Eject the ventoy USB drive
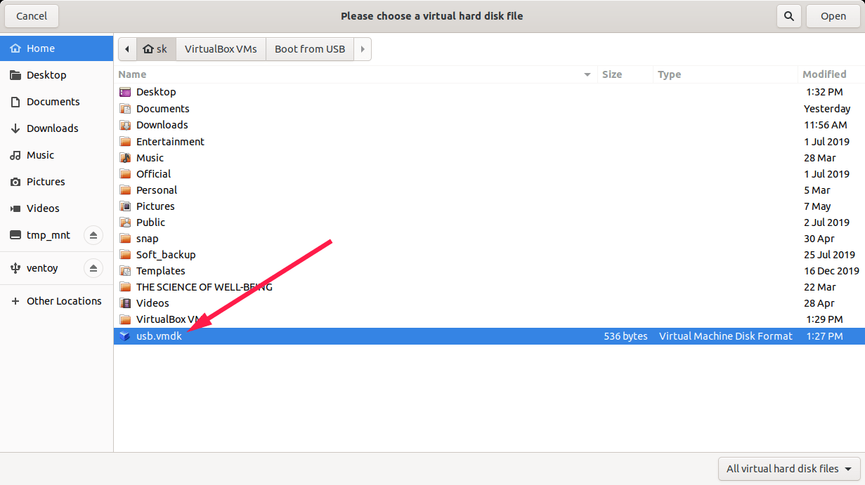The image size is (865, 485). coord(93,267)
